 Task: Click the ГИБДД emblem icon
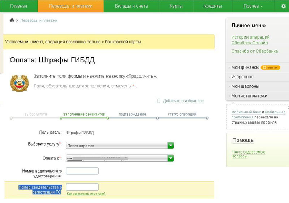[18, 82]
